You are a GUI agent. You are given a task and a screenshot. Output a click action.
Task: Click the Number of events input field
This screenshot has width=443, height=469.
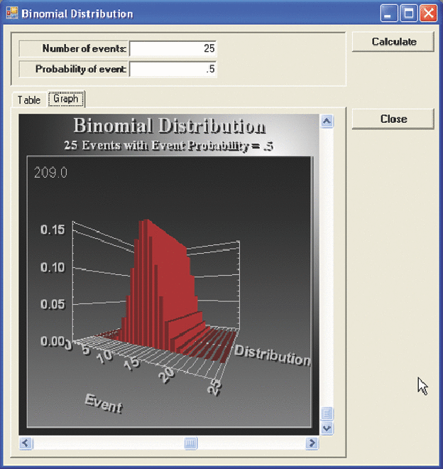point(173,49)
